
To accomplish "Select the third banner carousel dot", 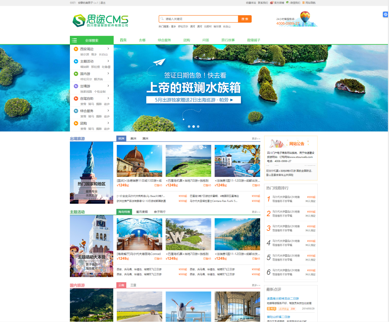I will pos(198,127).
